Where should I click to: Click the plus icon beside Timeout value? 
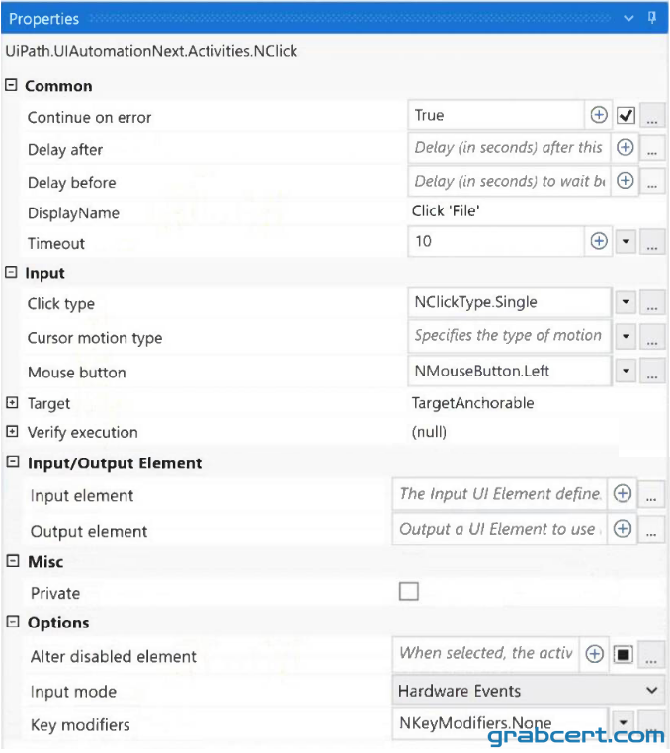coord(599,241)
